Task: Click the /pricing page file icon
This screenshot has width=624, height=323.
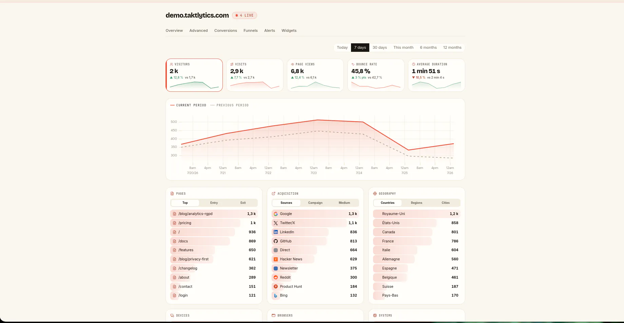Action: (175, 223)
